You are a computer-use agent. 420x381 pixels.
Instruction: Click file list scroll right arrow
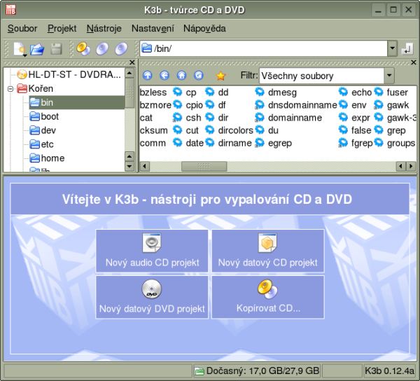(x=411, y=167)
